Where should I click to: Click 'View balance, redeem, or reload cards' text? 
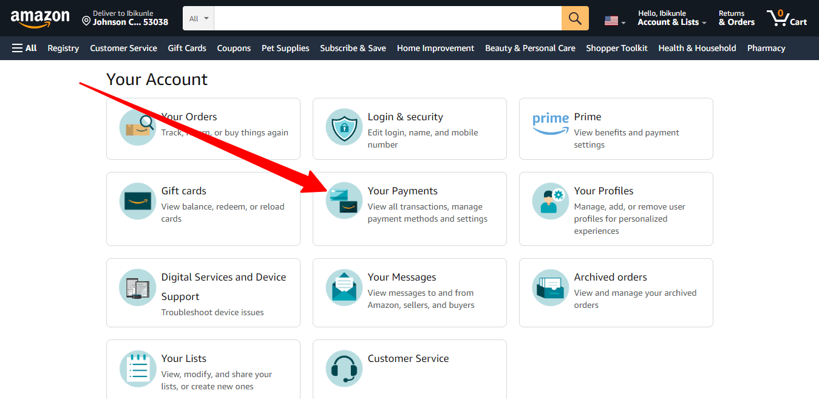(223, 213)
